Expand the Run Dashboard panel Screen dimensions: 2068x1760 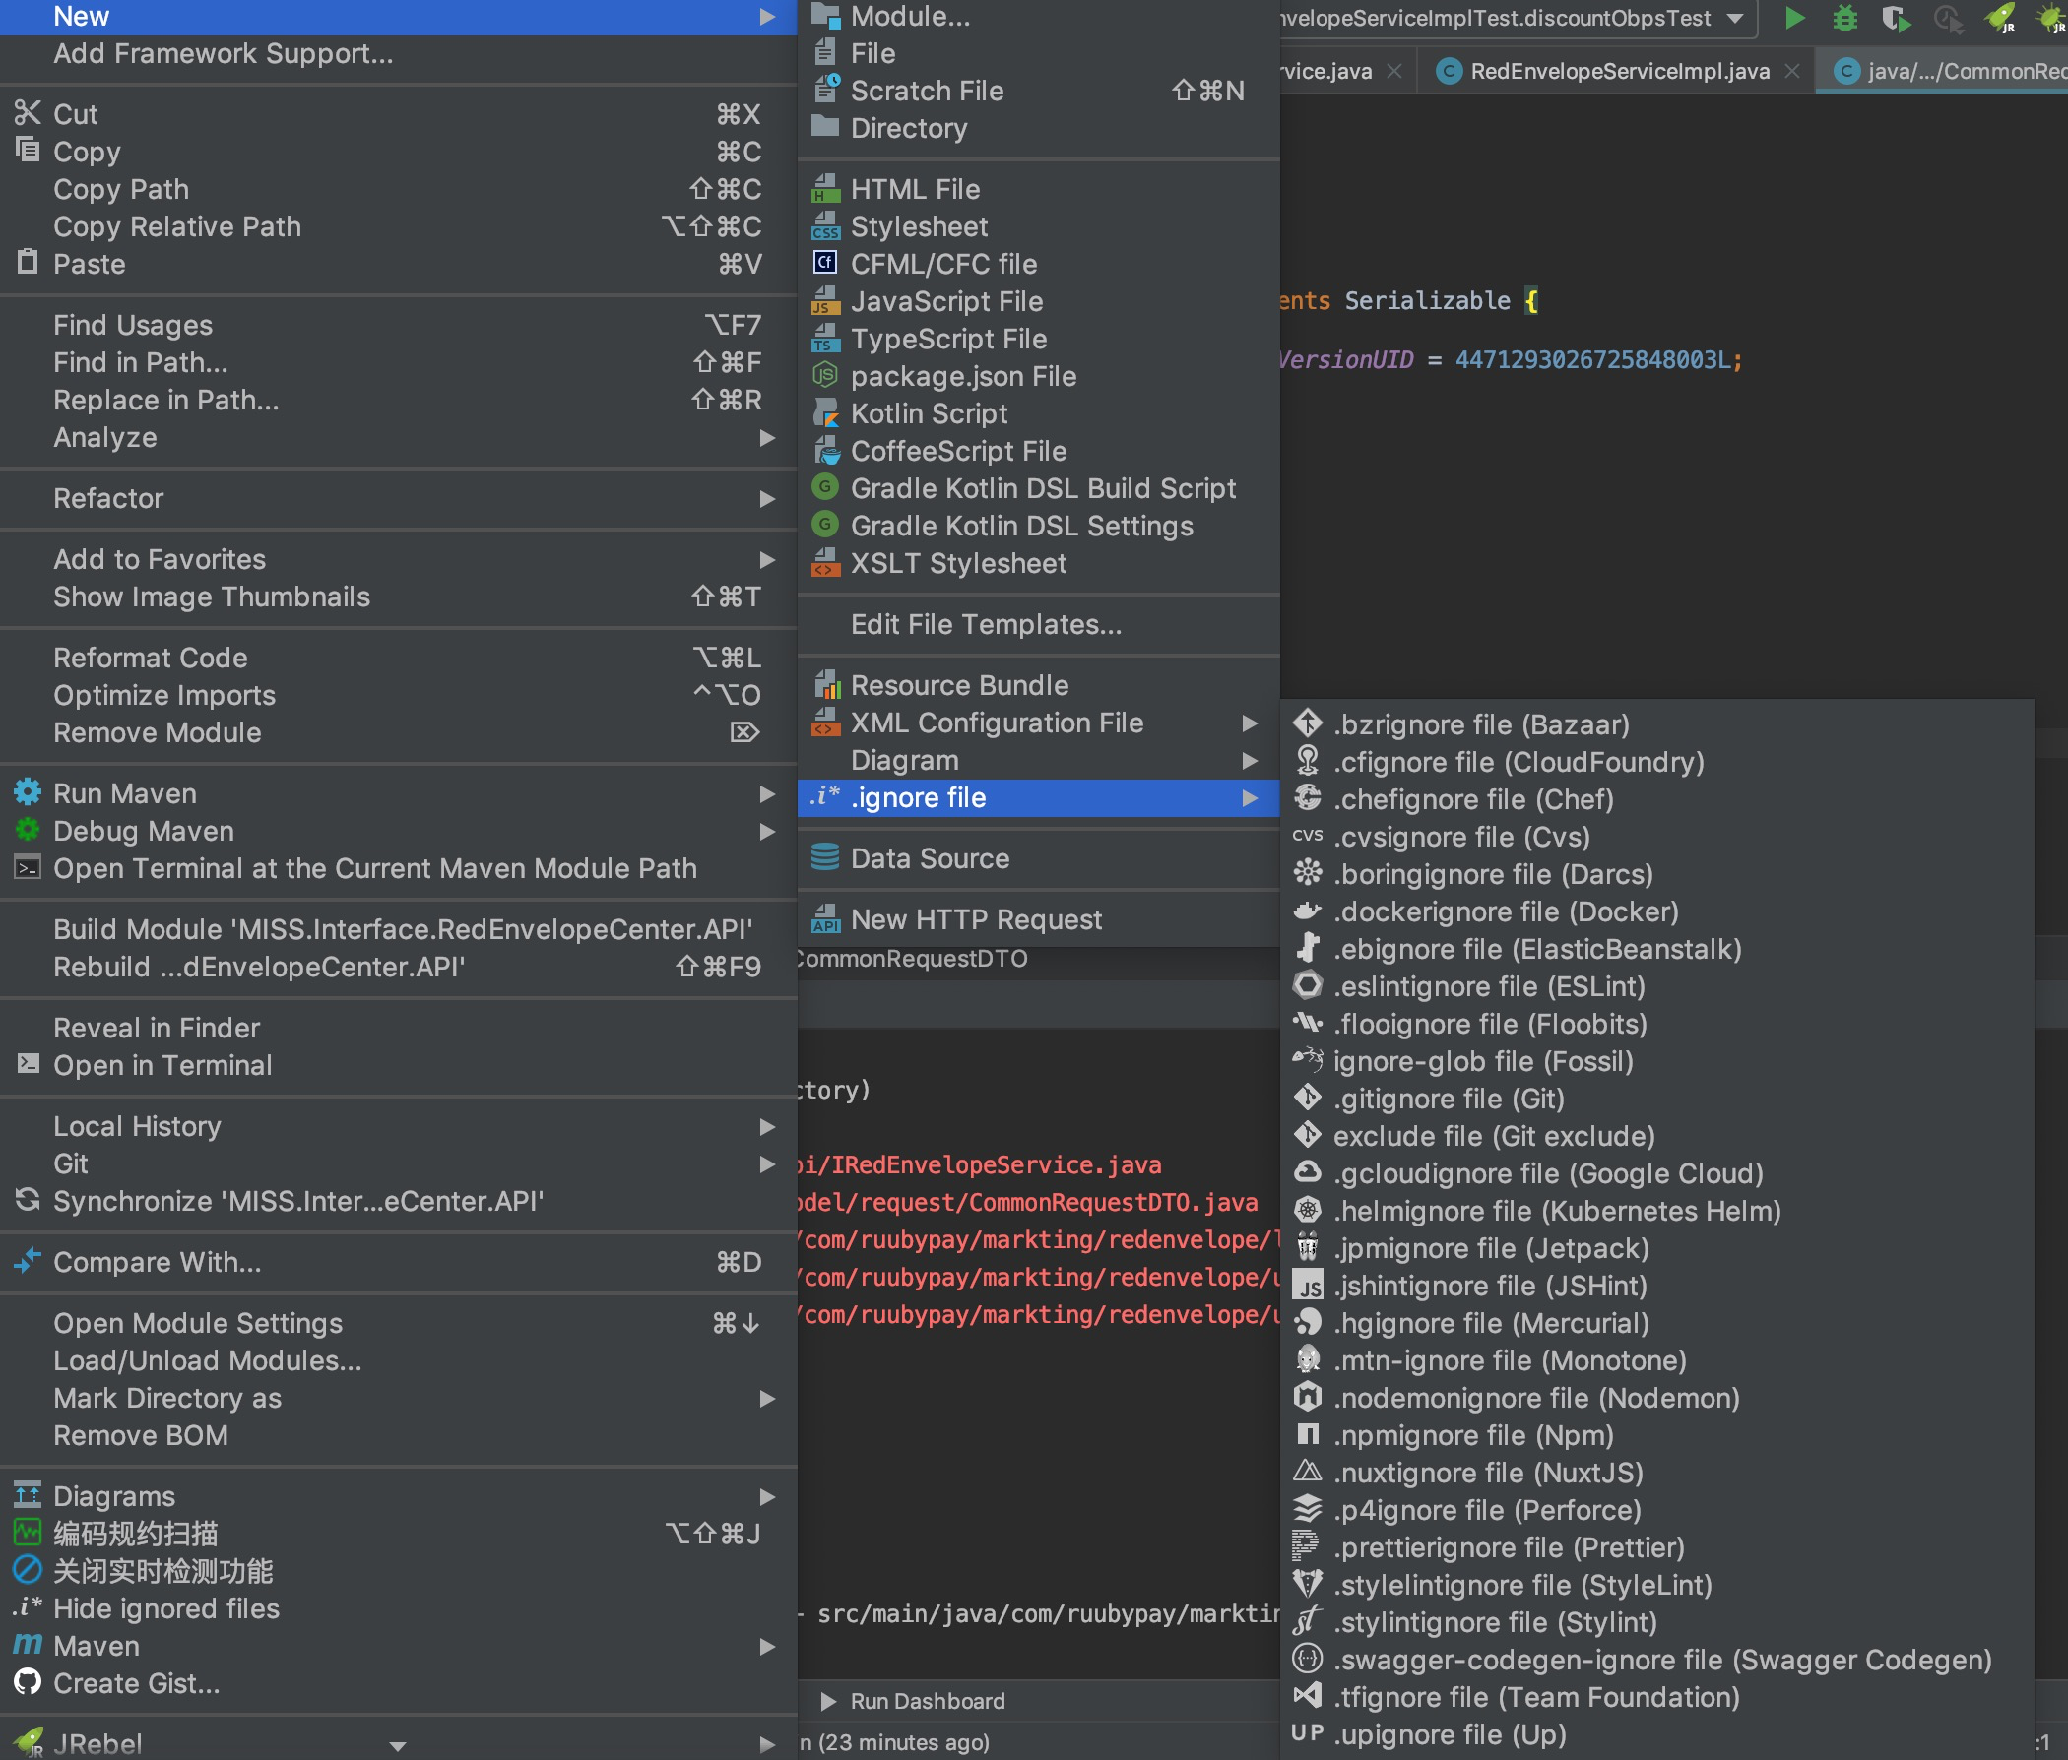(x=827, y=1701)
